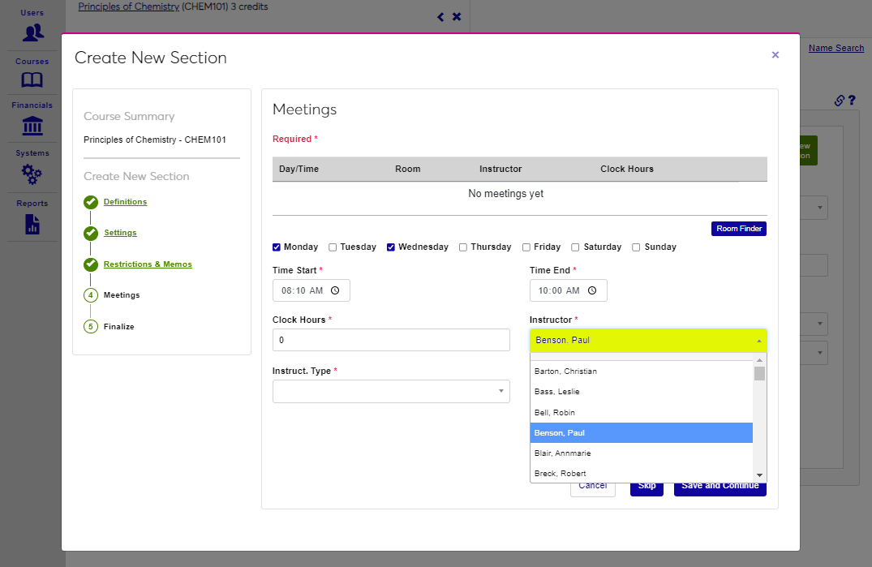Image resolution: width=872 pixels, height=567 pixels.
Task: Uncheck the Monday checkbox
Action: coord(277,247)
